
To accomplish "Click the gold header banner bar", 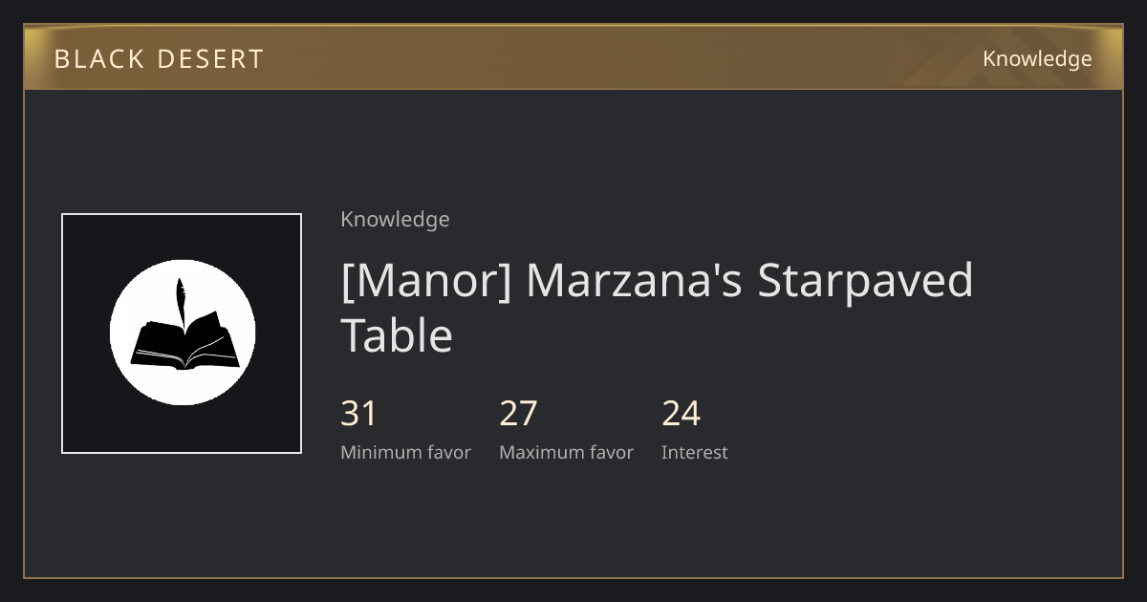I will click(573, 57).
